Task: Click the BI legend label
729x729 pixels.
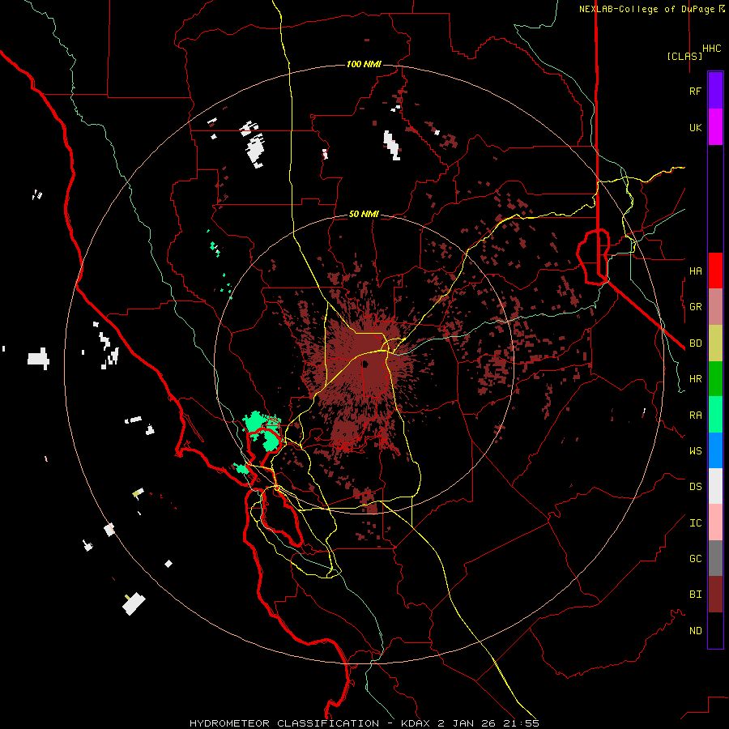Action: [695, 595]
